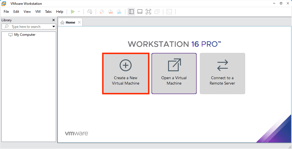Open the View menu

click(27, 12)
